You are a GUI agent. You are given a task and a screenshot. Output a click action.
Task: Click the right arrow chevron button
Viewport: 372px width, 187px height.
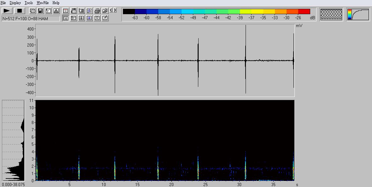pyautogui.click(x=115, y=10)
